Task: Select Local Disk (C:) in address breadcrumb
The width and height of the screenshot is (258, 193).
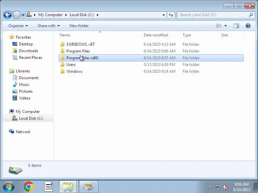Action: coord(82,15)
